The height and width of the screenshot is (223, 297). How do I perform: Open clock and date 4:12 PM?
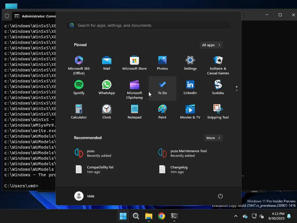click(276, 216)
